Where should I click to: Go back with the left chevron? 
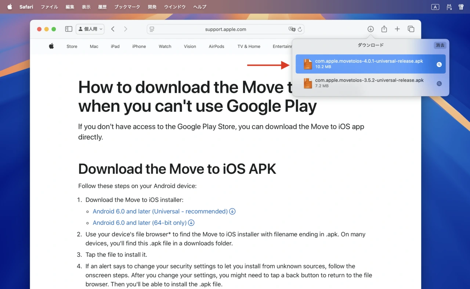pos(113,29)
